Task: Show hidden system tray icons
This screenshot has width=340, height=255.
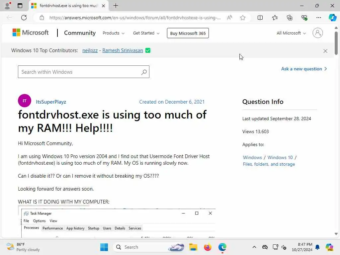Action: pyautogui.click(x=254, y=247)
